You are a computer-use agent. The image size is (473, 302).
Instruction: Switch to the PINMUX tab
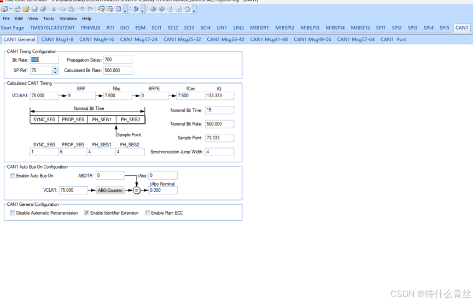(90, 28)
